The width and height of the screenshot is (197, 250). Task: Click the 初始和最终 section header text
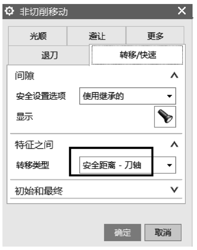coord(39,191)
